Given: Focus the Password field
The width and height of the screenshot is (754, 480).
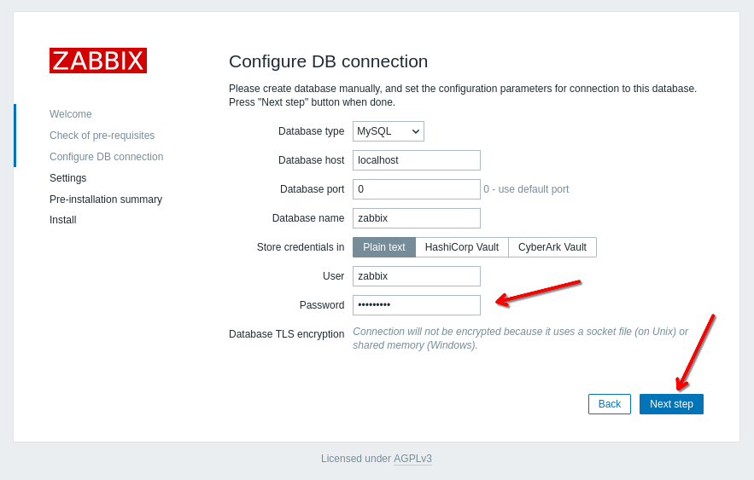Looking at the screenshot, I should click(x=416, y=305).
